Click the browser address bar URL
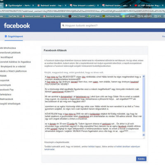The image size is (165, 165). (82, 11)
